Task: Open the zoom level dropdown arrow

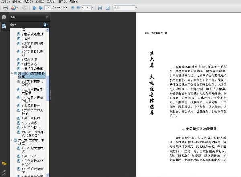Action: tap(92, 8)
